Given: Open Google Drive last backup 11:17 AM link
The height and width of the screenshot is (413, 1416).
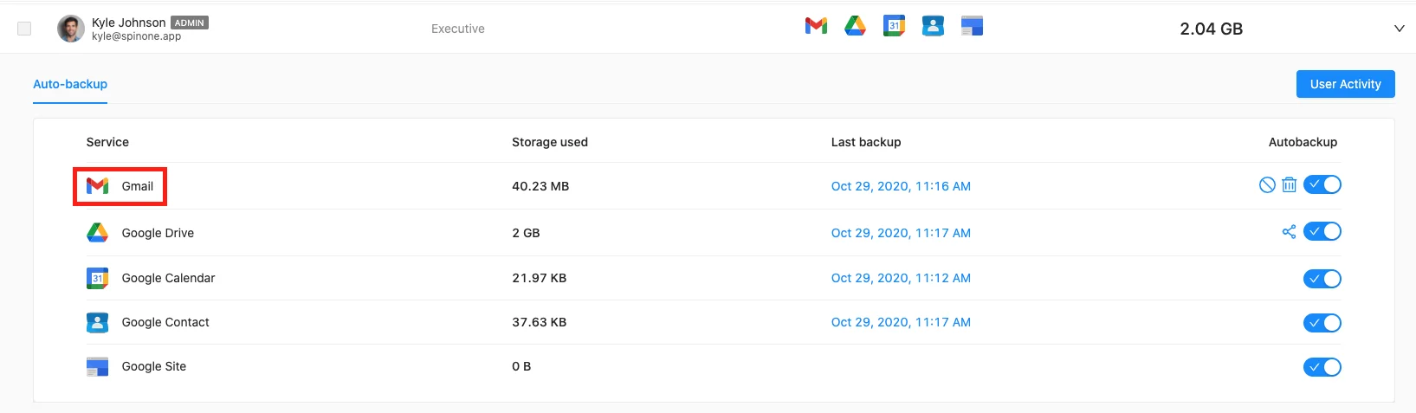Looking at the screenshot, I should 901,233.
